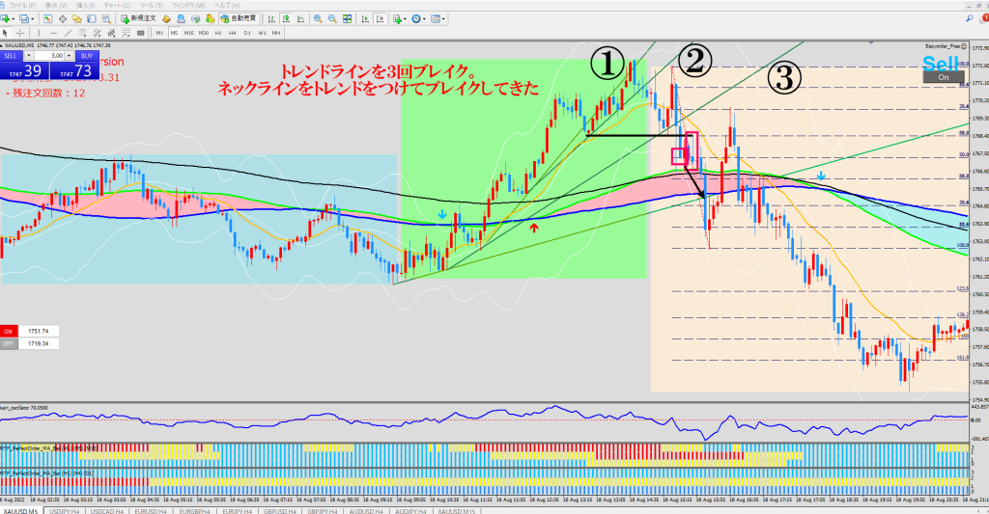Image resolution: width=989 pixels, height=514 pixels.
Task: Switch to line chart display
Action: click(x=301, y=19)
